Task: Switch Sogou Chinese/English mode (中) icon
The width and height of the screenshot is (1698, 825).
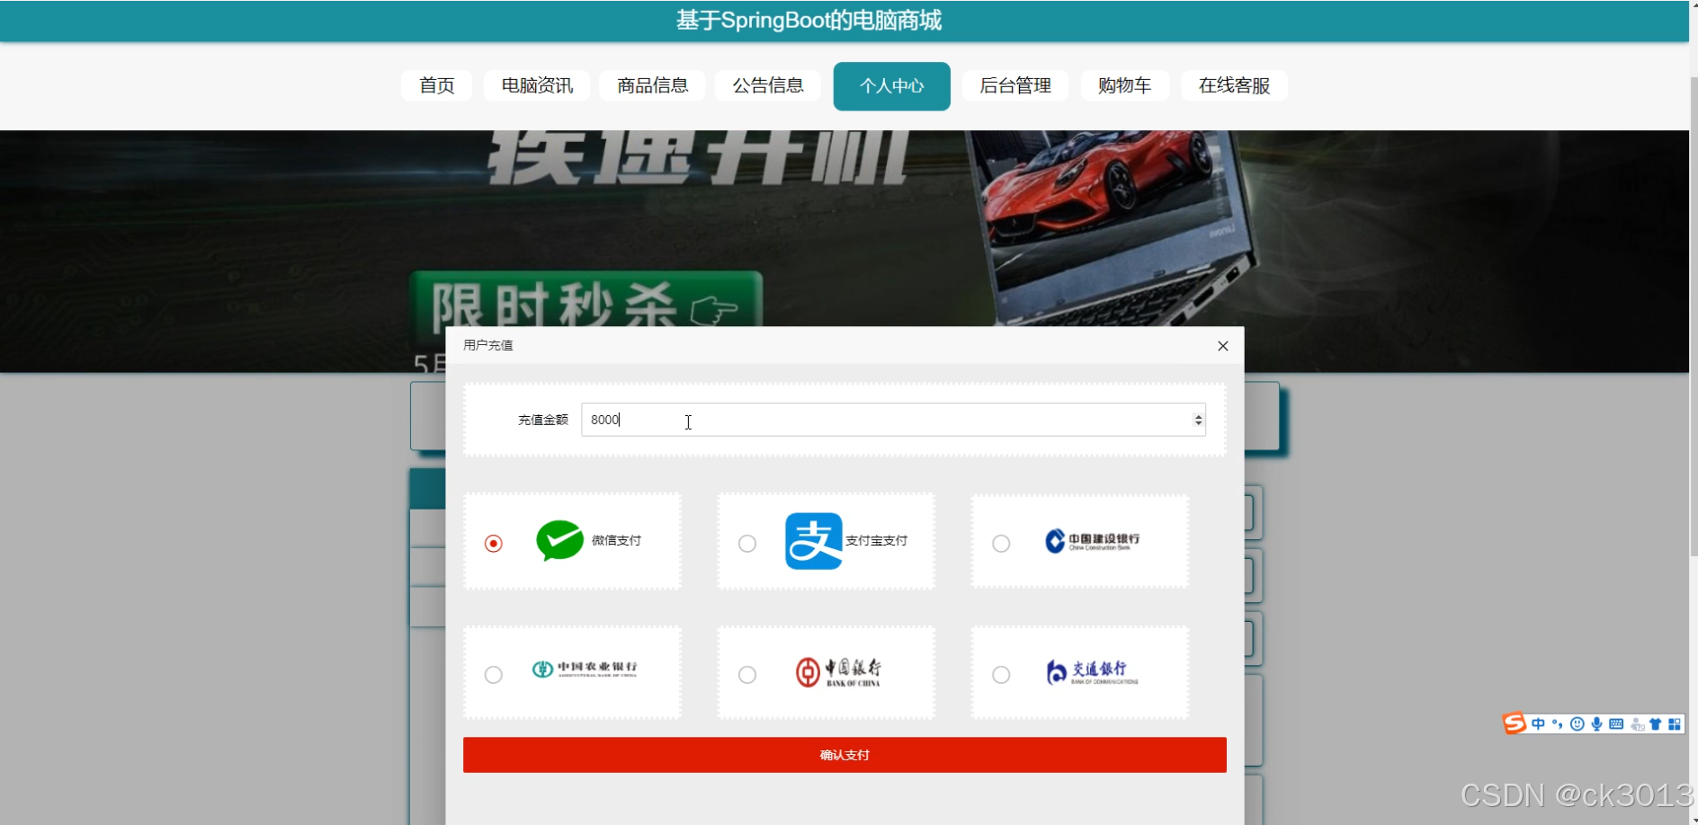Action: [1538, 723]
